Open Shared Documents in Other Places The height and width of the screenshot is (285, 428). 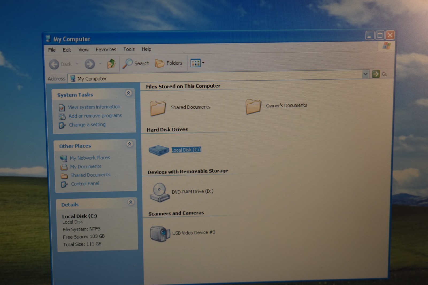90,175
